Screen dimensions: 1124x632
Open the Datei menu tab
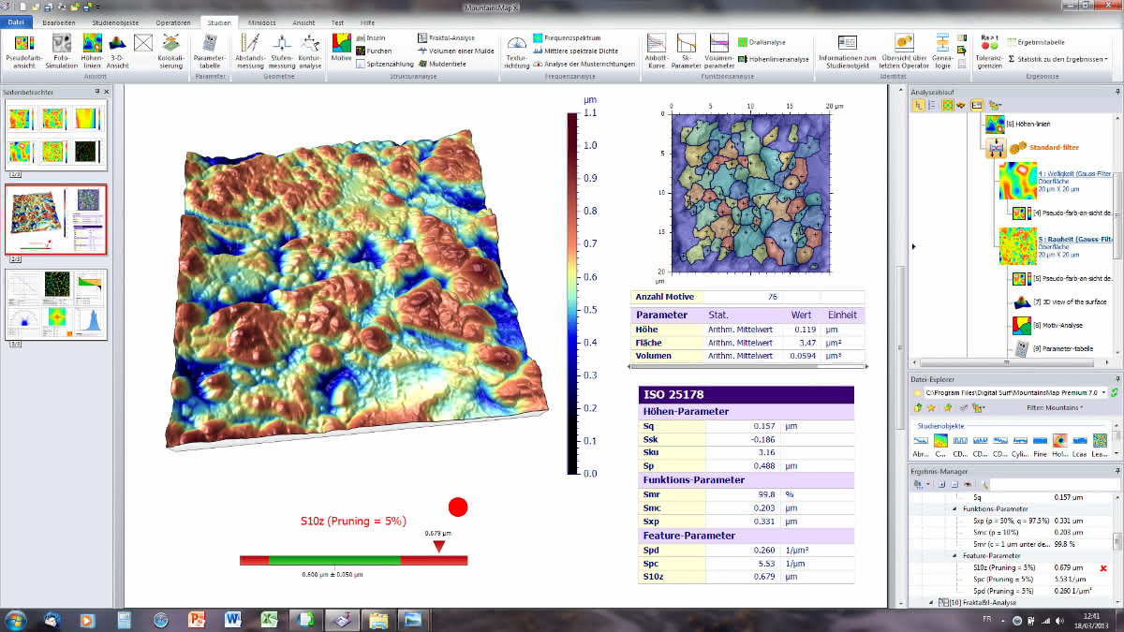click(17, 22)
